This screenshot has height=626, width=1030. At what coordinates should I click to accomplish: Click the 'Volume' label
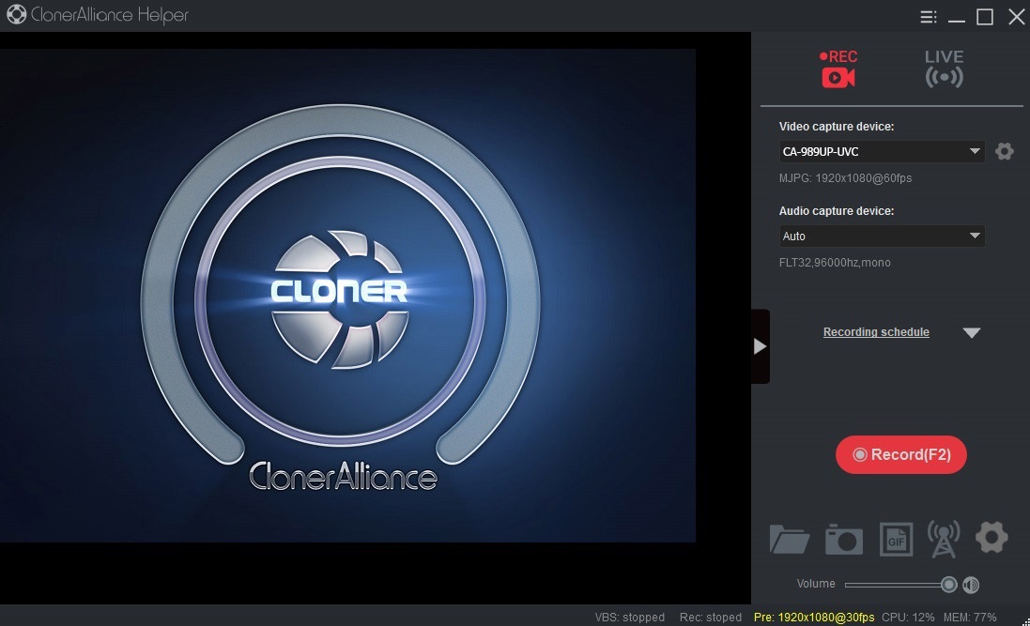[816, 584]
